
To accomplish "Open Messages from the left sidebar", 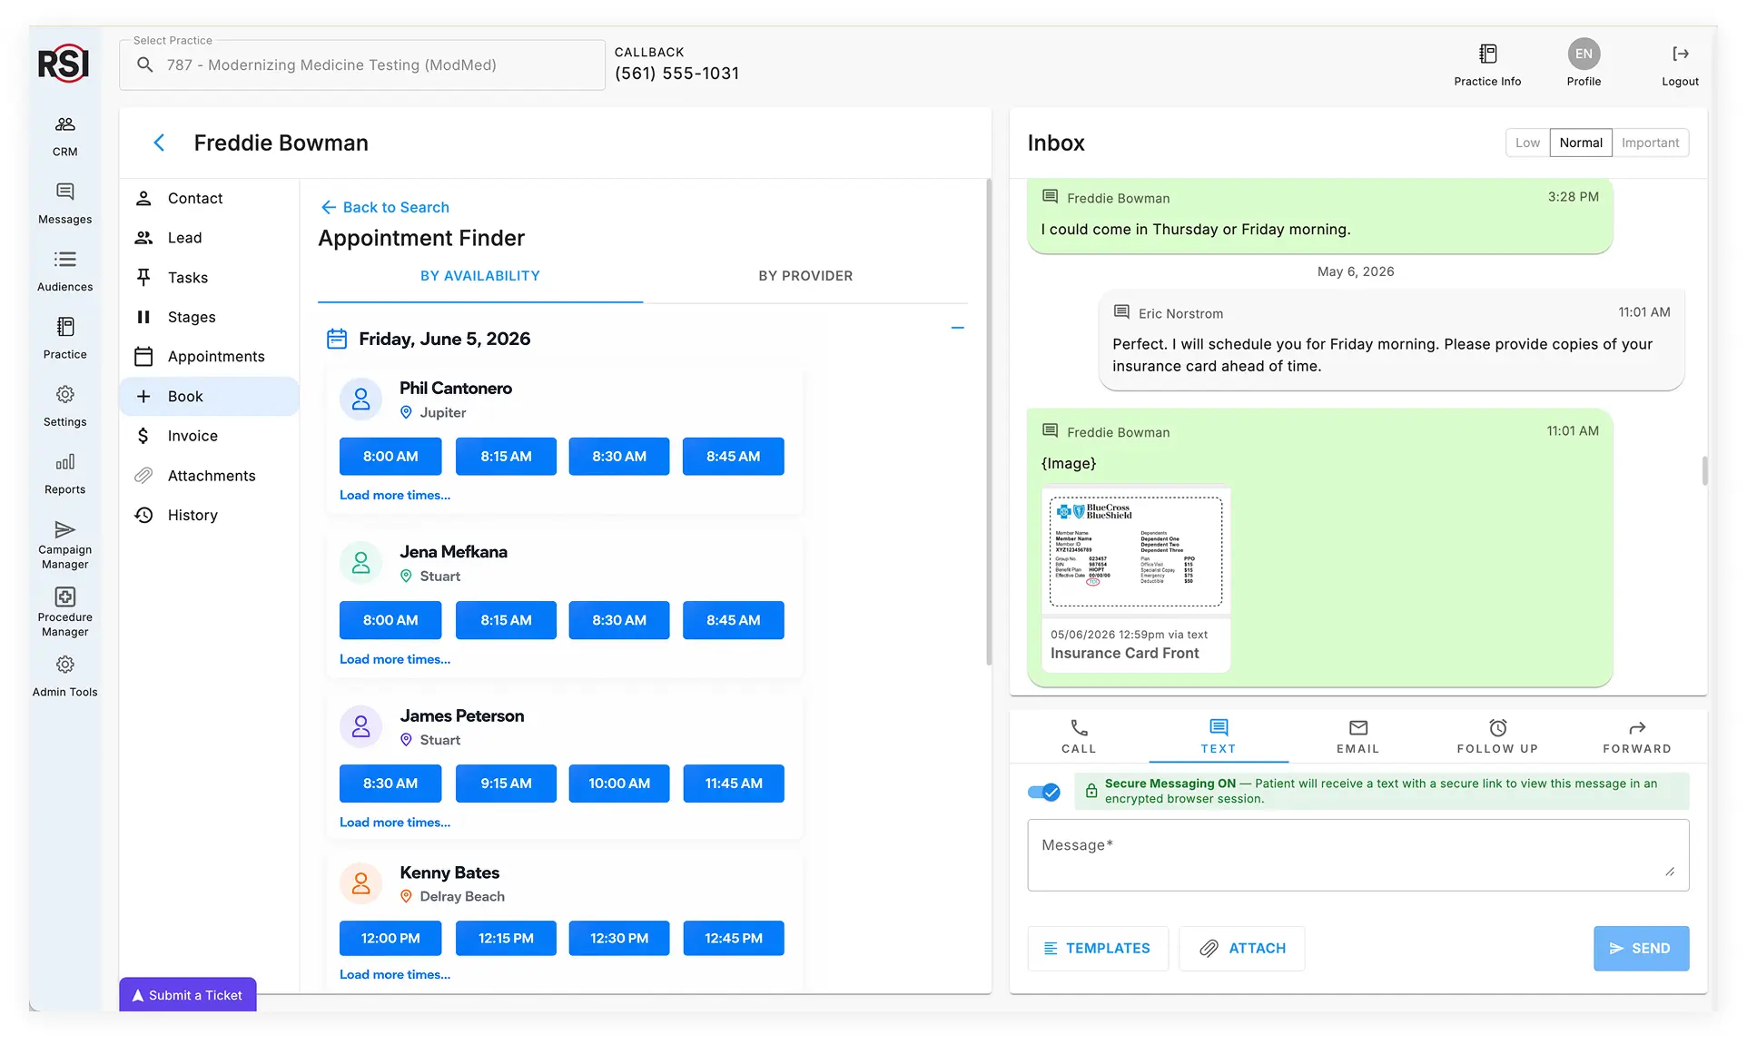I will click(x=64, y=203).
